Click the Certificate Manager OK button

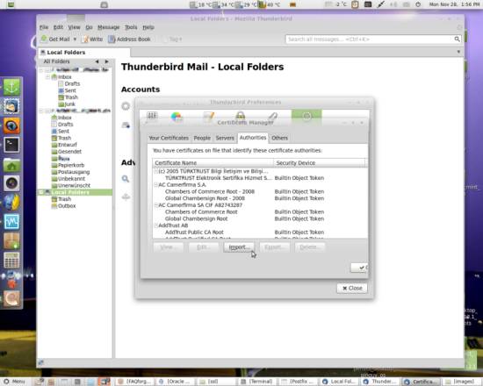pyautogui.click(x=359, y=268)
